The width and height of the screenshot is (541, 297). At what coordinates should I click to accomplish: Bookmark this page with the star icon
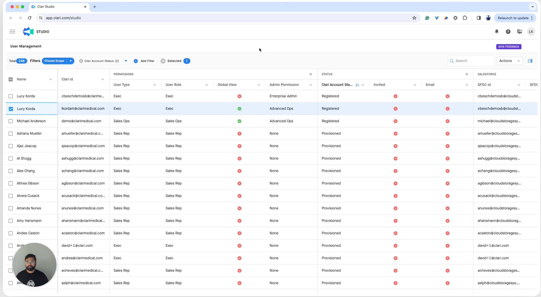pos(414,18)
